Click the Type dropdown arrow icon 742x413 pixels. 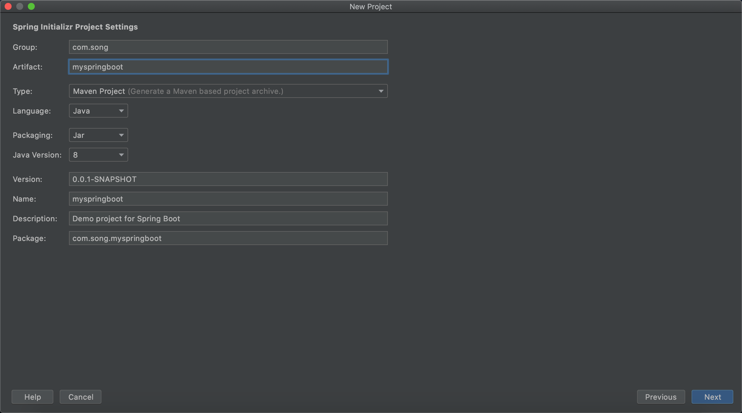[x=381, y=91]
